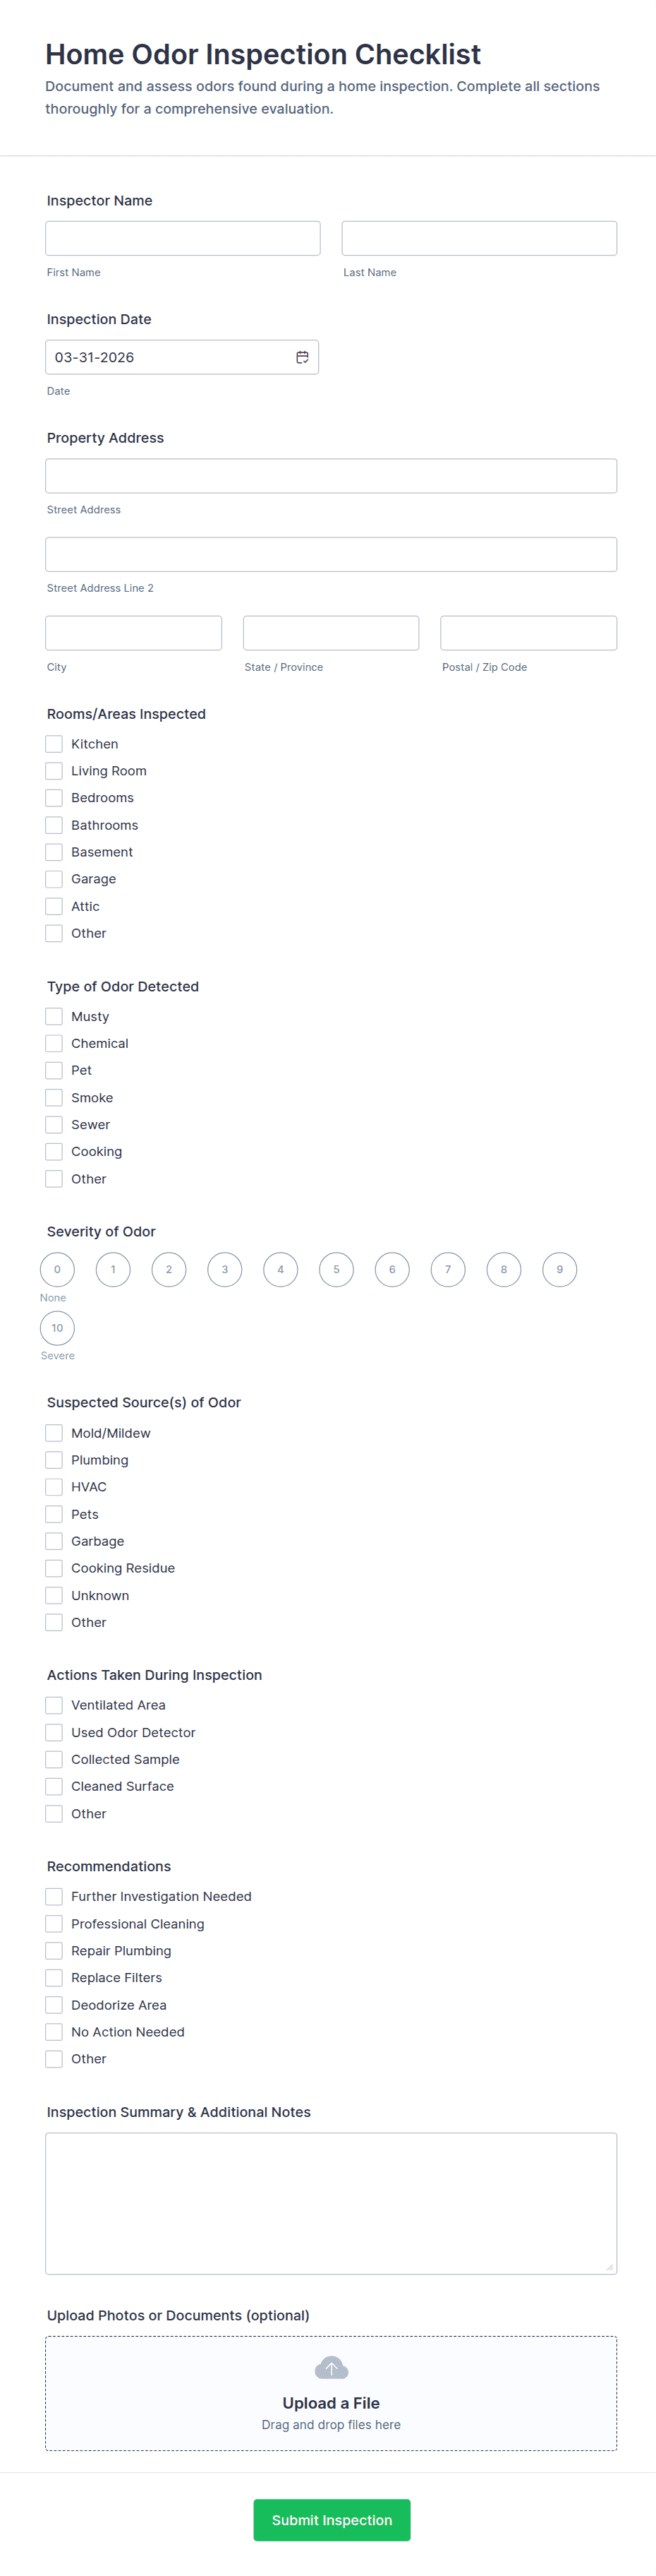Check the Kitchen room checkbox
Image resolution: width=656 pixels, height=2576 pixels.
54,744
